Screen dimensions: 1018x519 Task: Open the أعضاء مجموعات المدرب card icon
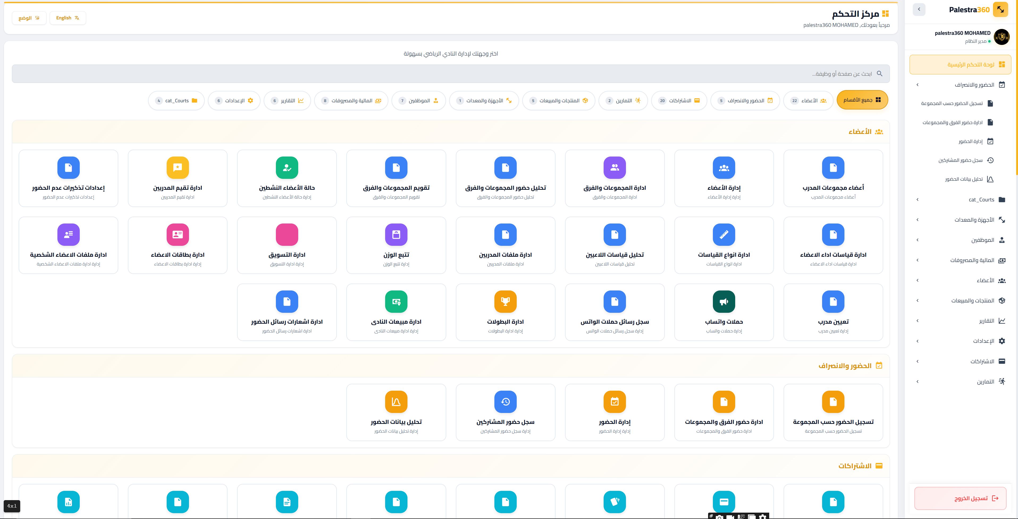coord(833,167)
